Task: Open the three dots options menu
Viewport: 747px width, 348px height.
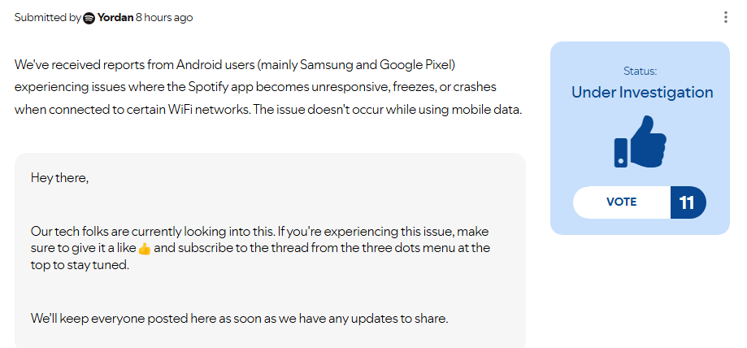Action: pyautogui.click(x=725, y=17)
